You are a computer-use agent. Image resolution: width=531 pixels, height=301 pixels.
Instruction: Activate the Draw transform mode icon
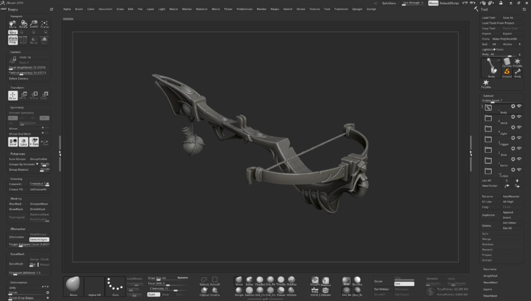(13, 95)
